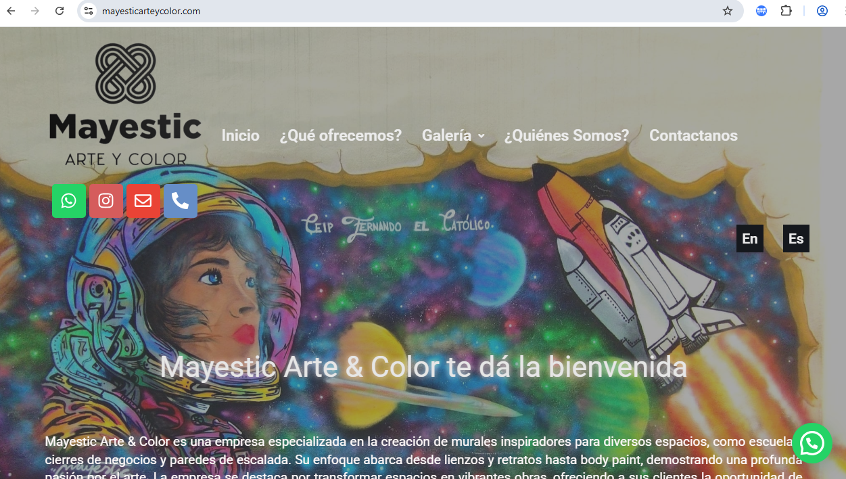Screen dimensions: 846x479
Task: Click the red email envelope icon
Action: pos(143,201)
